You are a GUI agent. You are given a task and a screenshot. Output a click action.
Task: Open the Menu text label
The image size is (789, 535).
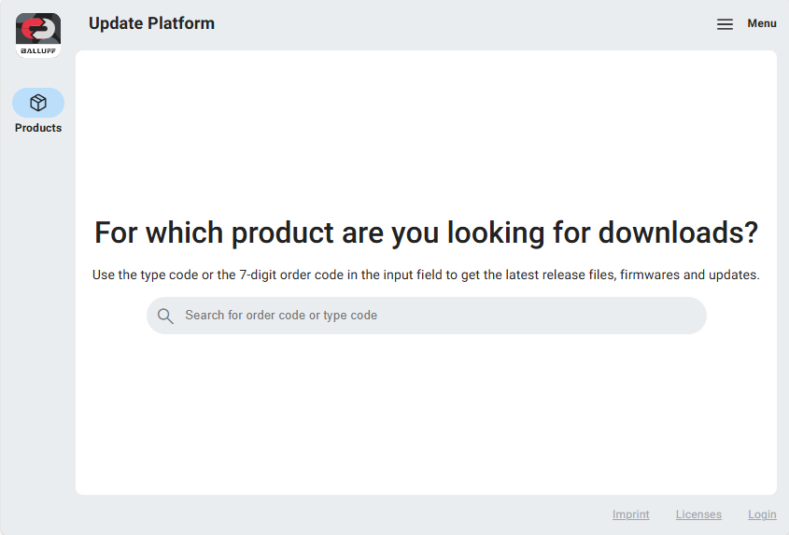click(x=761, y=23)
